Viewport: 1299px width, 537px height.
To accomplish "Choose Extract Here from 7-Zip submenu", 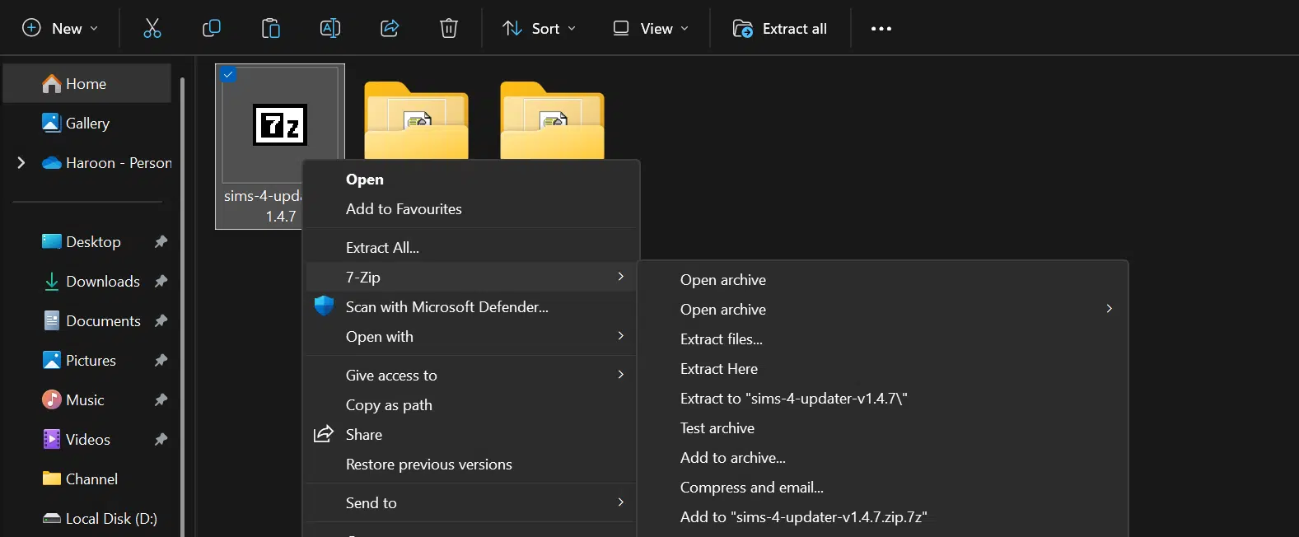I will [x=719, y=369].
